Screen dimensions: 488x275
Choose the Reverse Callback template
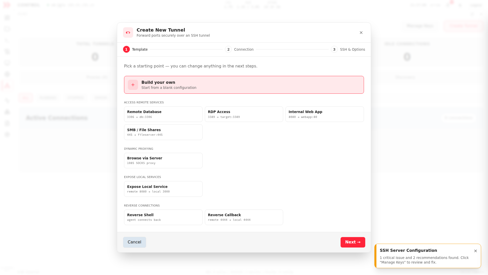pyautogui.click(x=244, y=217)
